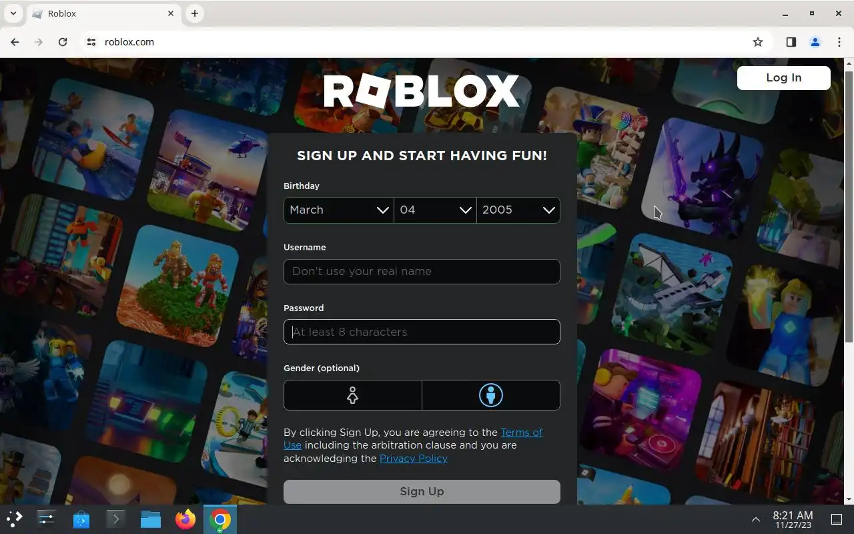Launch the Discover software store

81,519
